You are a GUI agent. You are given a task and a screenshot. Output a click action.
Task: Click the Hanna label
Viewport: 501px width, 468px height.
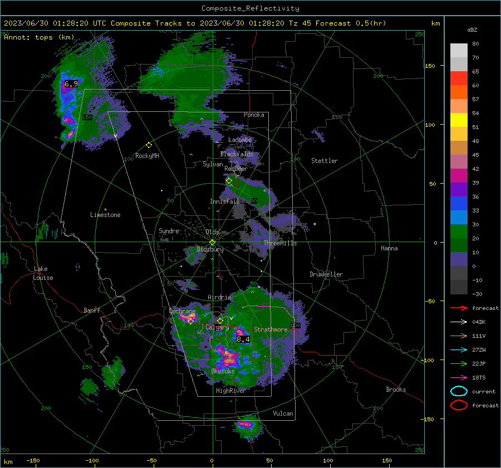coord(389,248)
